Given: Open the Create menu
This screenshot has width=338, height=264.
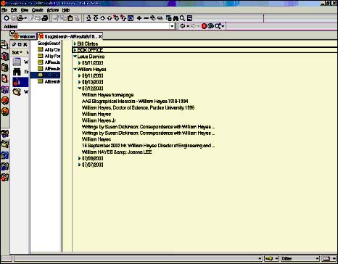Looking at the screenshot, I should coord(38,10).
